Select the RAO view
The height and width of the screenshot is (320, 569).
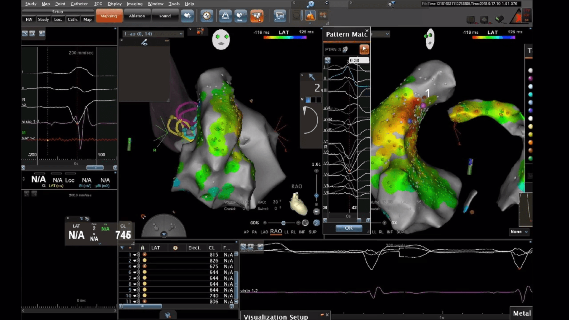[276, 232]
